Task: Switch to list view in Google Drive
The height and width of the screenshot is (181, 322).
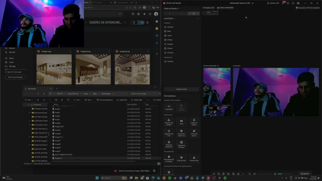Action: [x=134, y=22]
